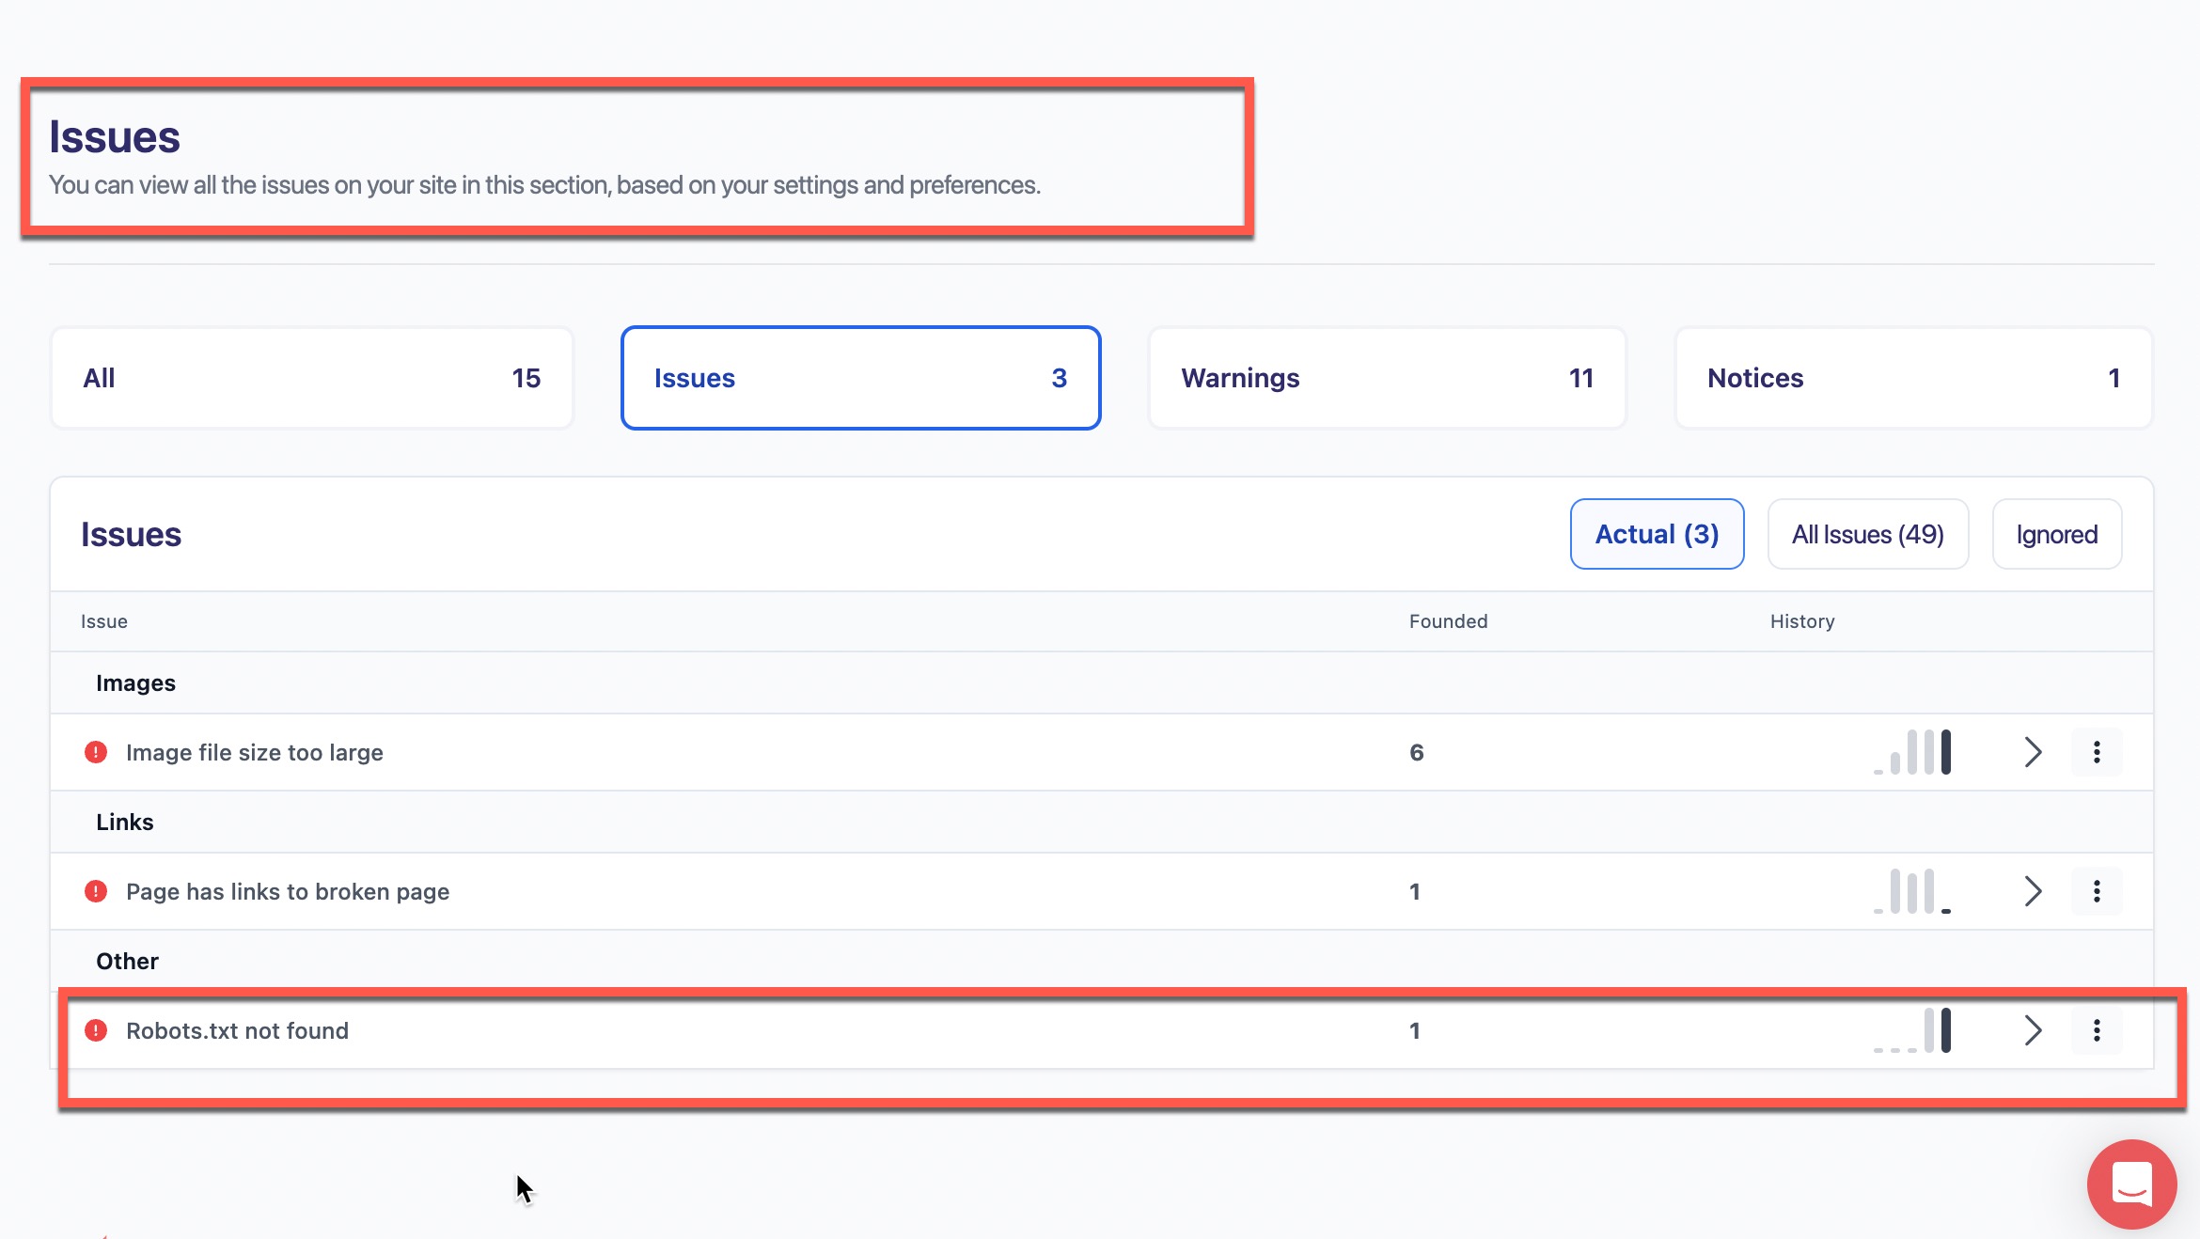
Task: Open three-dot menu for Image file size too large
Action: pos(2097,752)
